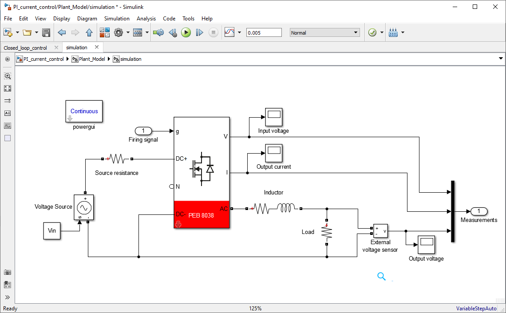The height and width of the screenshot is (313, 506).
Task: Click Plant_Model in the breadcrumb path
Action: tap(92, 59)
